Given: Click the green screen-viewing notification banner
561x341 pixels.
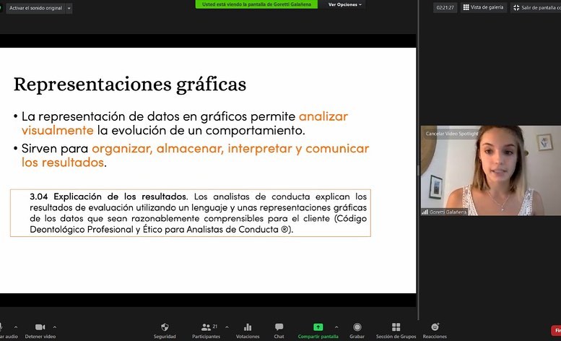Looking at the screenshot, I should coord(256,4).
